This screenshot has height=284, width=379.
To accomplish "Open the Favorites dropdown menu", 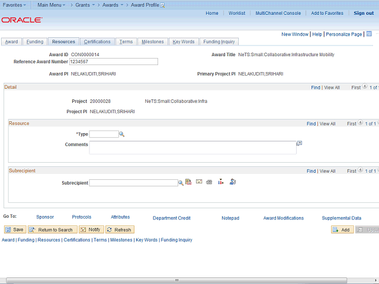I will coord(15,5).
